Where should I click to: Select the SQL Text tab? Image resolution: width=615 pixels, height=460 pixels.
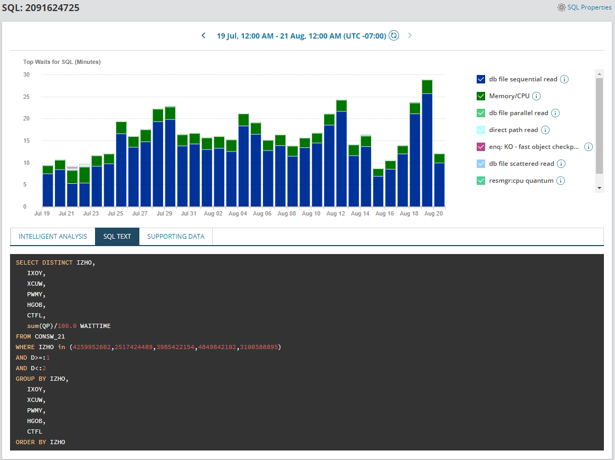tap(117, 236)
